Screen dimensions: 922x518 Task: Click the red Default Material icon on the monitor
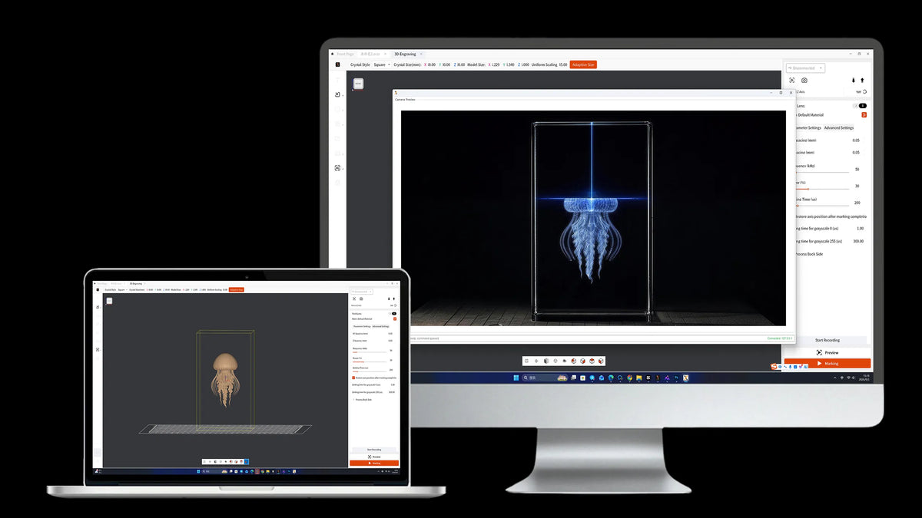coord(864,114)
